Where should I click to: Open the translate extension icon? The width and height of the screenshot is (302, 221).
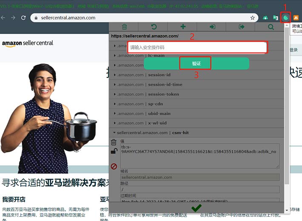276,18
